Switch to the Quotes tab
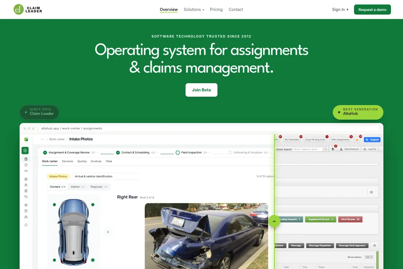403x269 pixels. click(82, 161)
